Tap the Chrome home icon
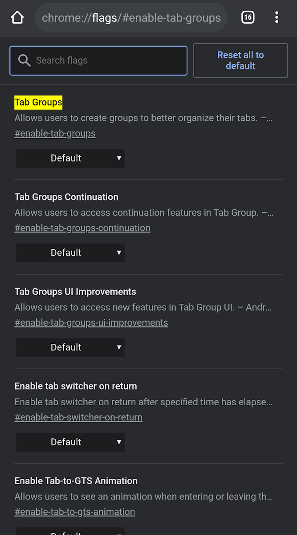The height and width of the screenshot is (535, 297). click(x=17, y=18)
